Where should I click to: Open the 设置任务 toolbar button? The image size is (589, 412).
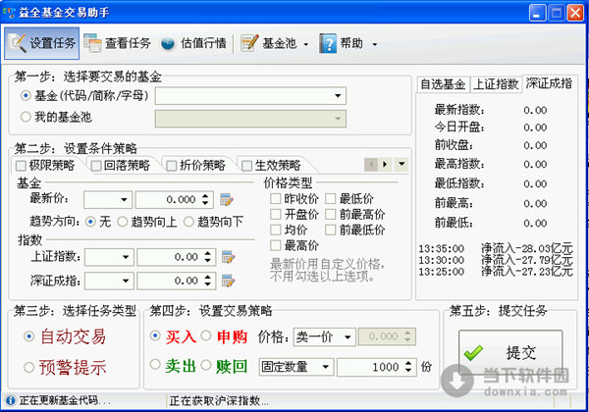[41, 43]
